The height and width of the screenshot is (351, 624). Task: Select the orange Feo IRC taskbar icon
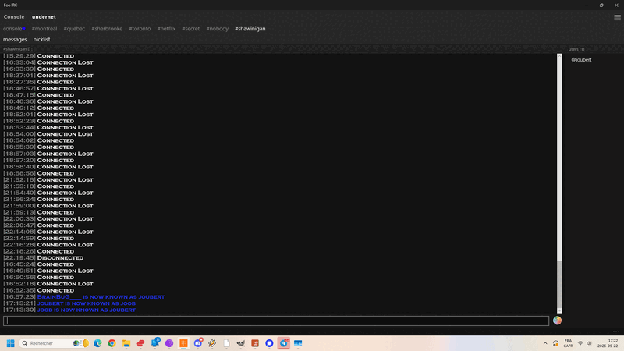coord(183,343)
